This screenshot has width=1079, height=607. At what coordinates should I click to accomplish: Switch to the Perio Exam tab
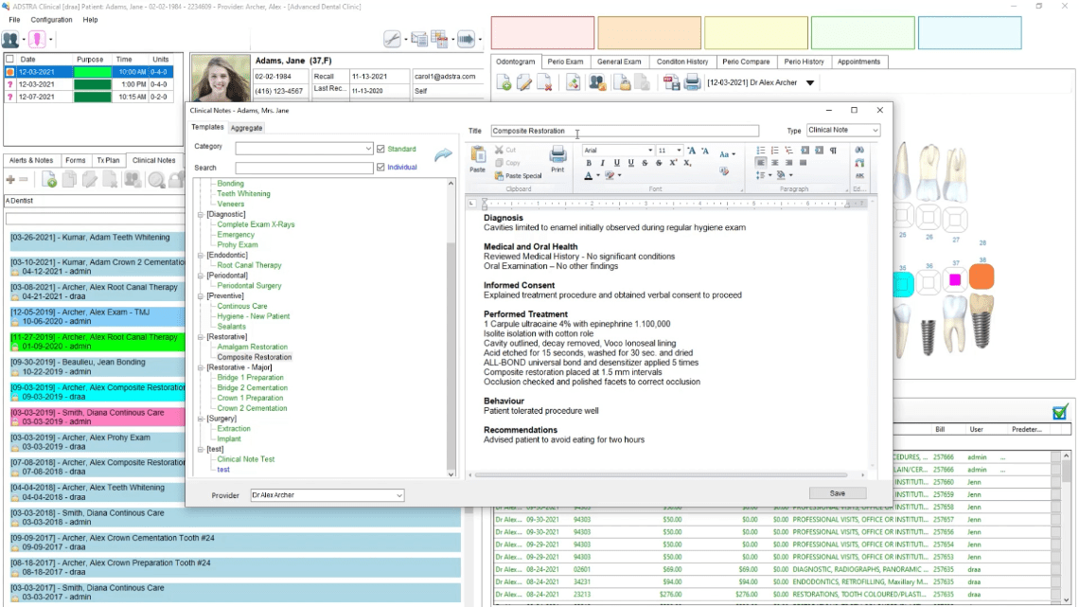565,62
